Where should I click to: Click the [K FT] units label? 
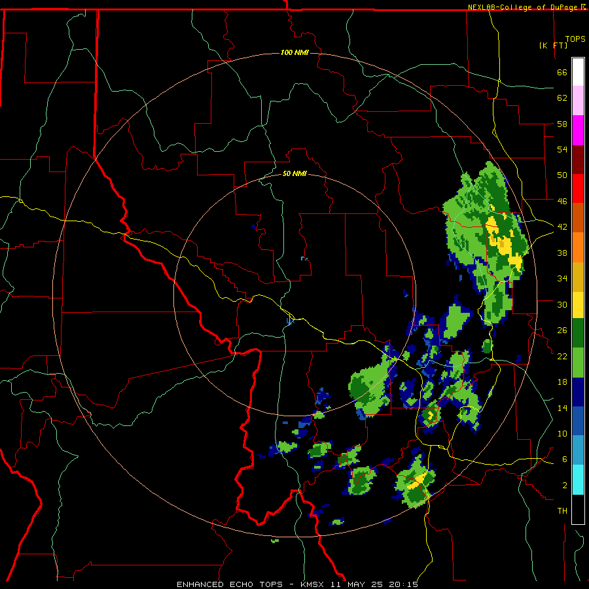553,45
